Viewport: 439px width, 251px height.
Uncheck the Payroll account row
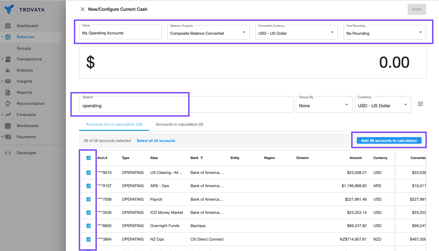point(87,199)
